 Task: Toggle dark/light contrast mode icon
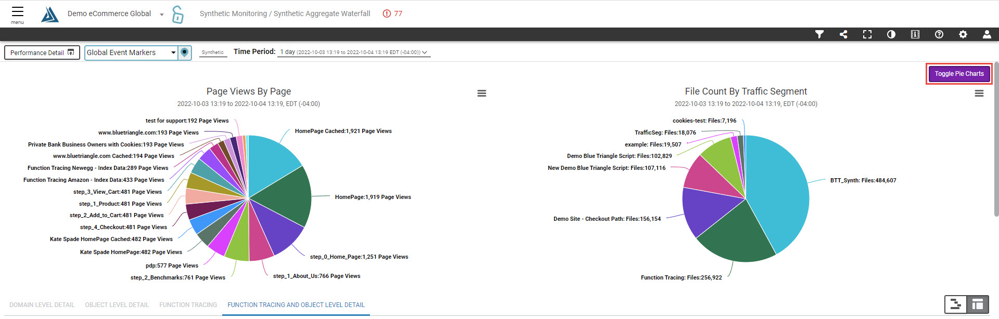click(891, 34)
